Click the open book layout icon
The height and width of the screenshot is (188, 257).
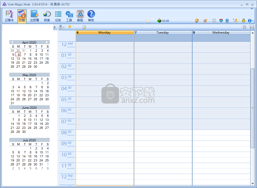point(214,21)
